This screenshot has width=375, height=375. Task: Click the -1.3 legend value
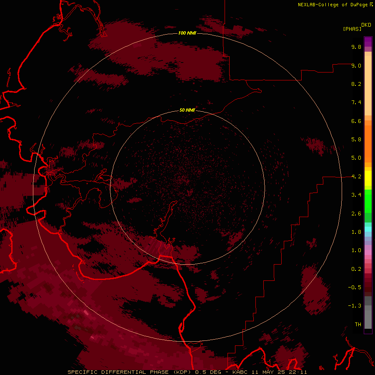(x=355, y=306)
